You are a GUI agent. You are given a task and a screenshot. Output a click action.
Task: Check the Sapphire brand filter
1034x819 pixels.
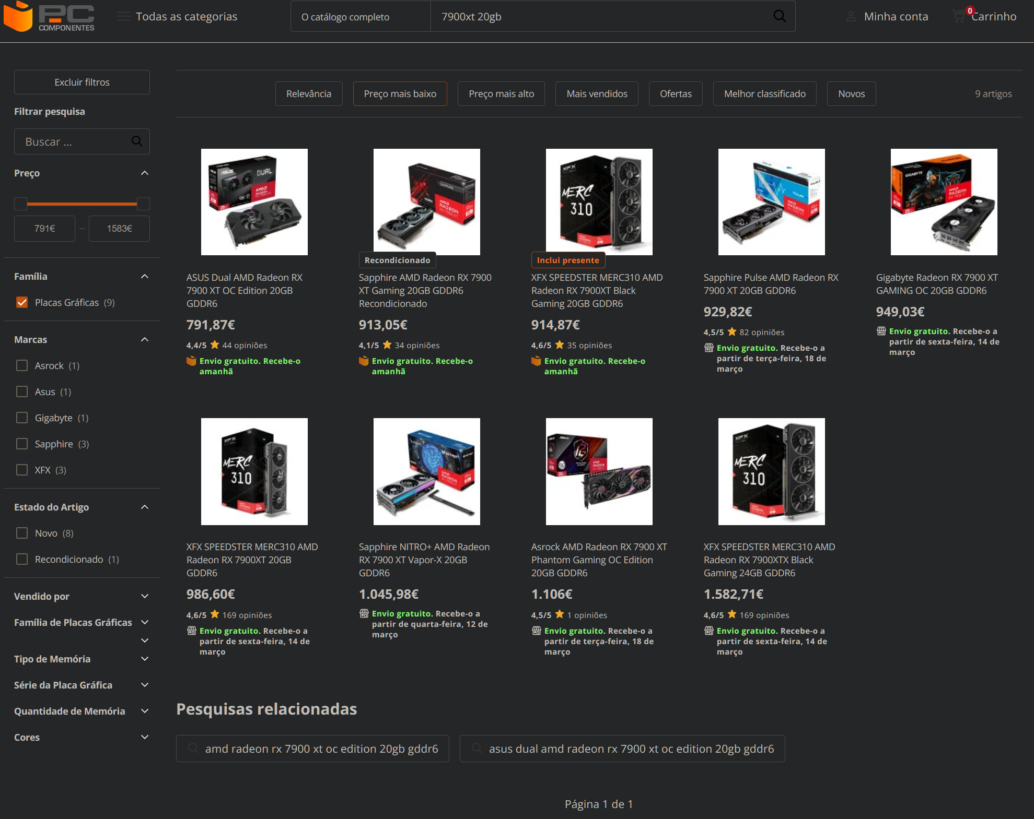point(22,444)
